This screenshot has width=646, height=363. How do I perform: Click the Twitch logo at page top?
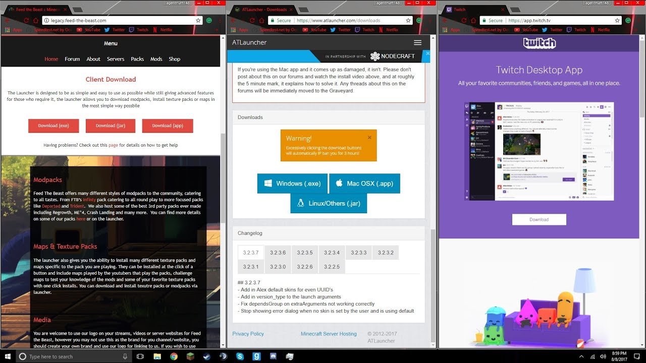(x=539, y=43)
